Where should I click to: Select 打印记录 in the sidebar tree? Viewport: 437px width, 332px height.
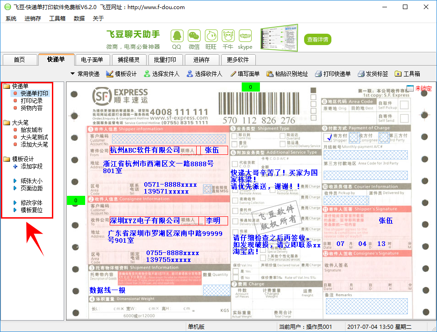tap(31, 101)
